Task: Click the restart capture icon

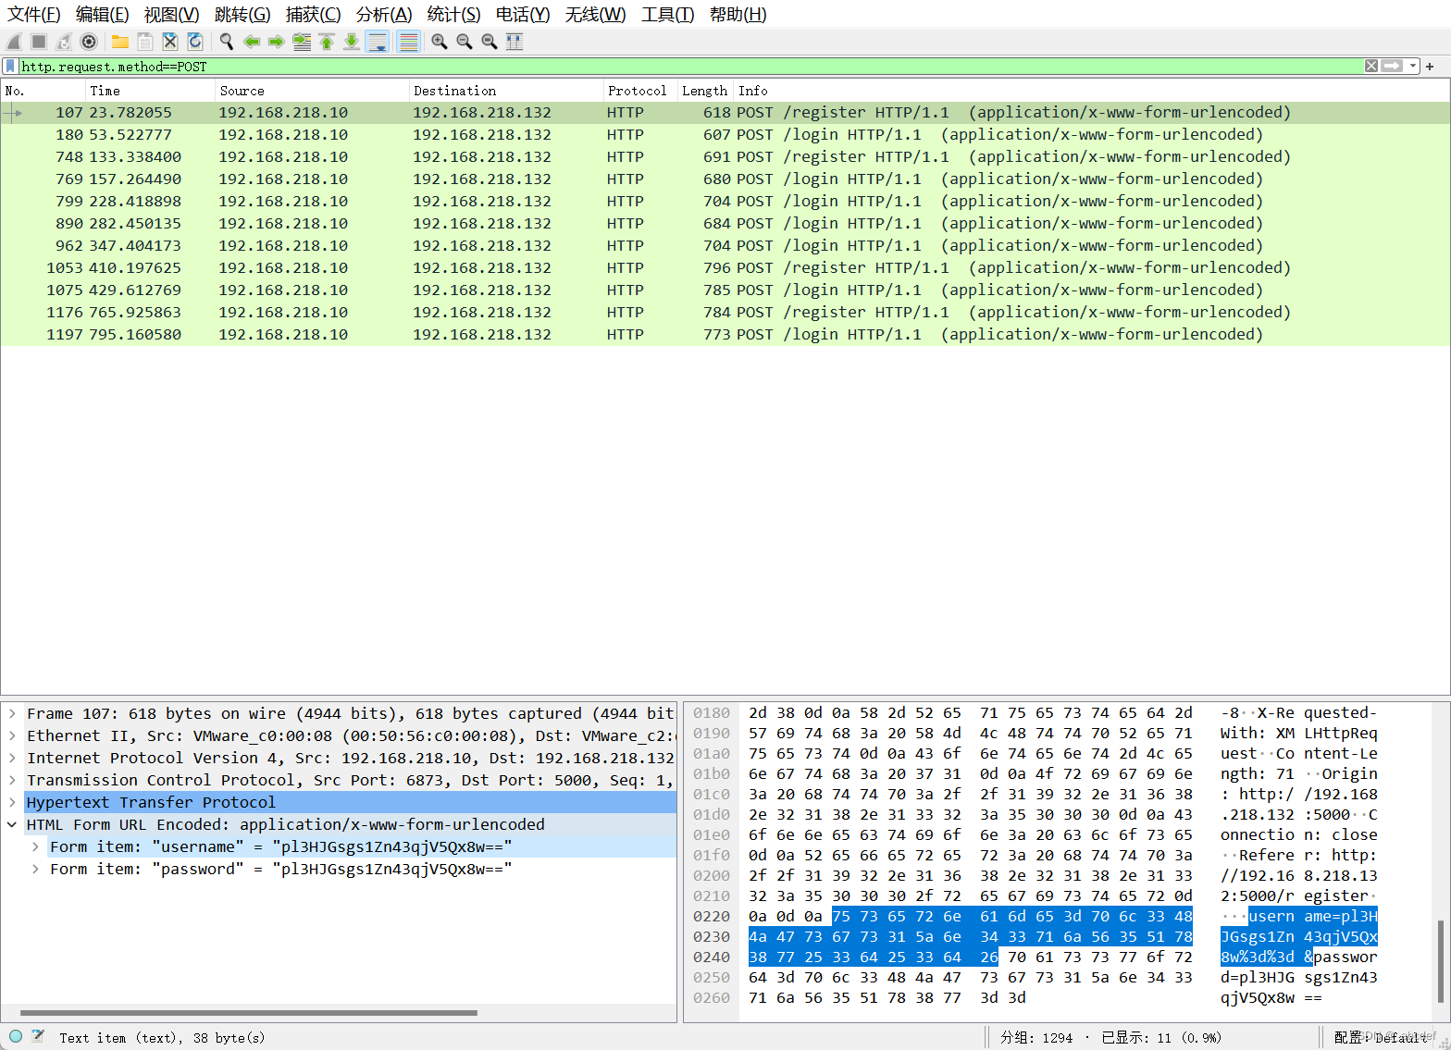Action: point(64,42)
